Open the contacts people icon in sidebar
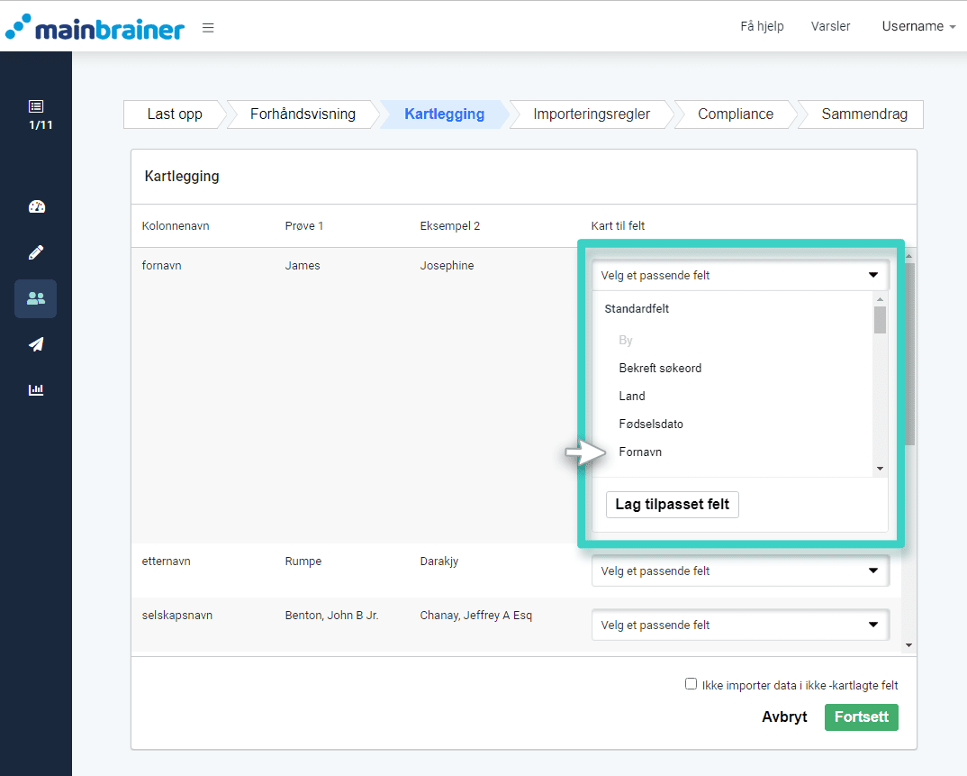The height and width of the screenshot is (776, 967). [x=36, y=298]
